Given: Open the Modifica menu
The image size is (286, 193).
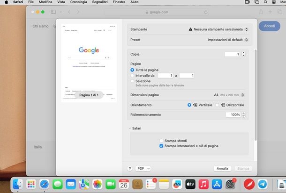Looking at the screenshot, I should point(45,2).
